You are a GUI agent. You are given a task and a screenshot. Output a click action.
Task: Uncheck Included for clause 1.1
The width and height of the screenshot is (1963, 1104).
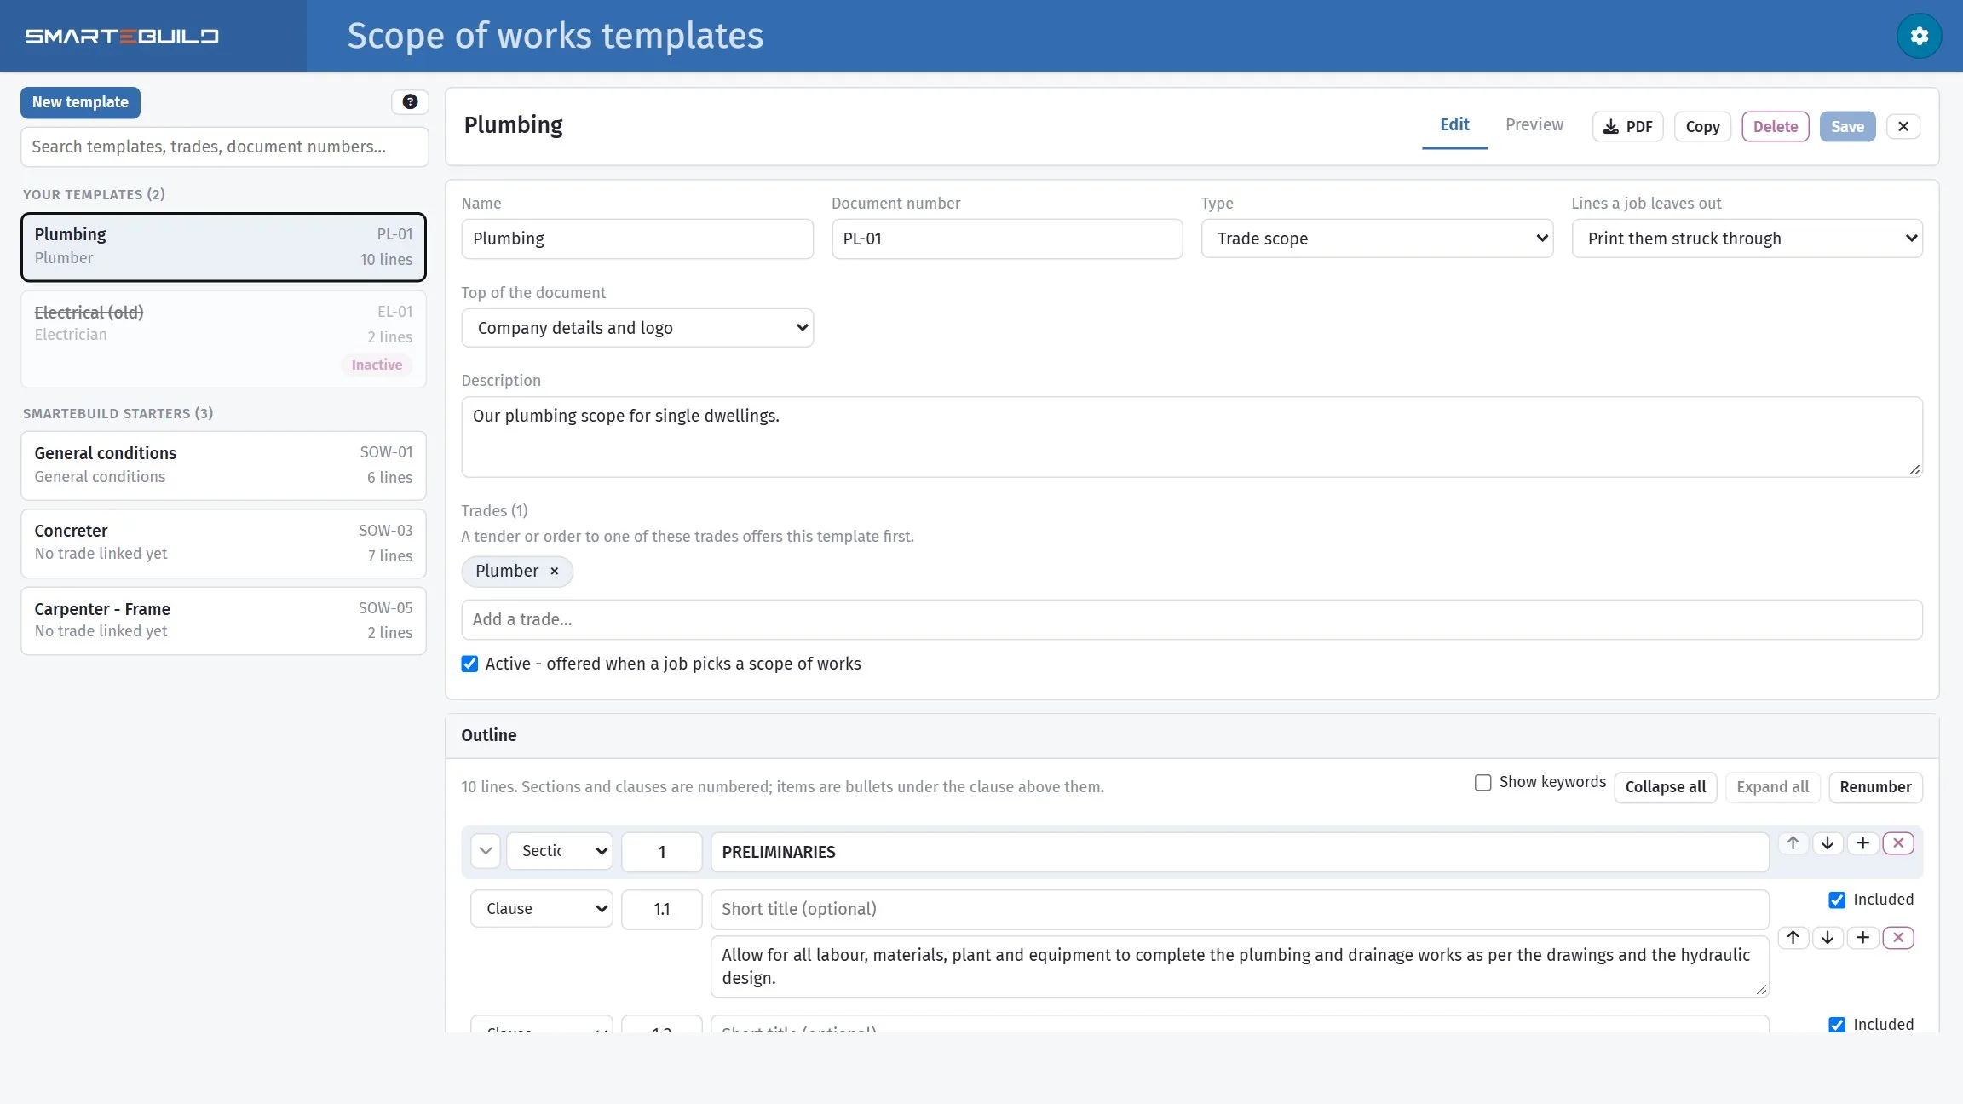pyautogui.click(x=1837, y=900)
